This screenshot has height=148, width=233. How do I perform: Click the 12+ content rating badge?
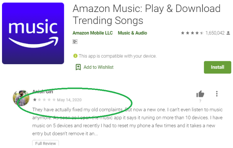point(75,42)
